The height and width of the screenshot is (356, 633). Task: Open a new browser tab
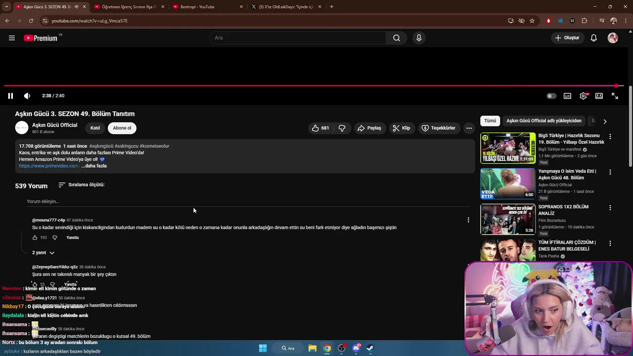click(x=331, y=7)
